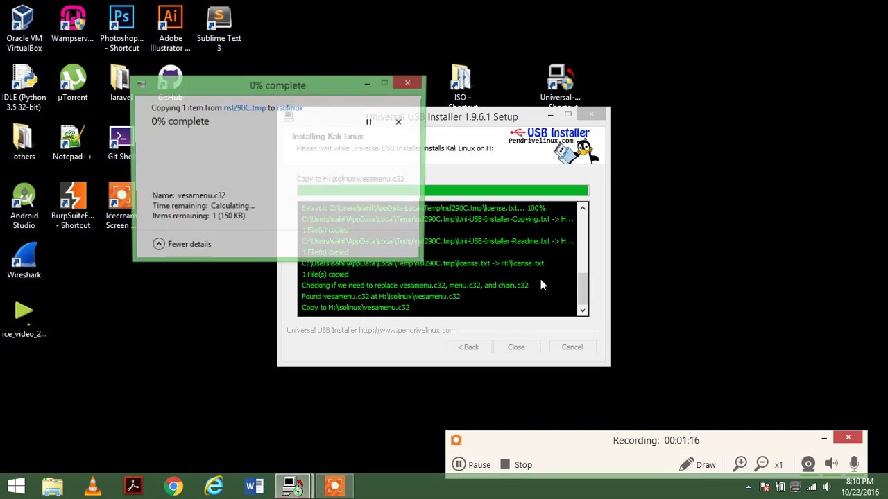The width and height of the screenshot is (888, 499).
Task: Minimize the recorder panel
Action: pos(823,438)
